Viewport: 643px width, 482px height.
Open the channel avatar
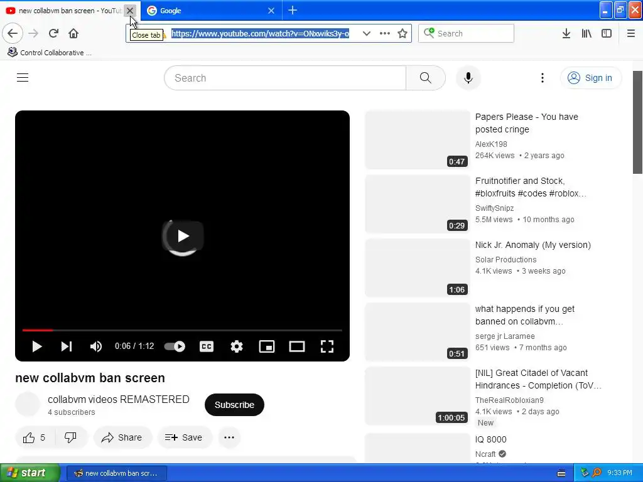click(28, 404)
